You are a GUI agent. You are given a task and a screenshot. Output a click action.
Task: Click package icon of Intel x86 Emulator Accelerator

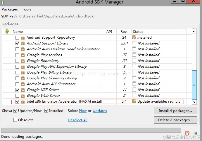(23, 102)
